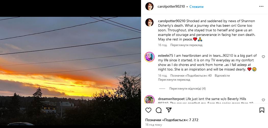View the 40 likes on esteele75's comment
The height and width of the screenshot is (128, 268).
pos(191,76)
